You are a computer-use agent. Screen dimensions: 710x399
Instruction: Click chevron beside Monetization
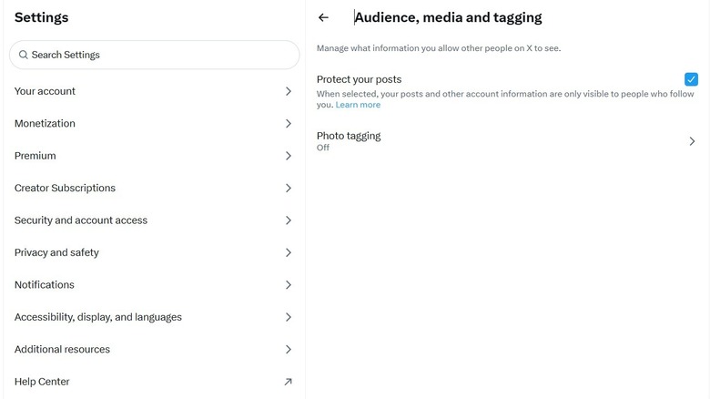[x=288, y=123]
